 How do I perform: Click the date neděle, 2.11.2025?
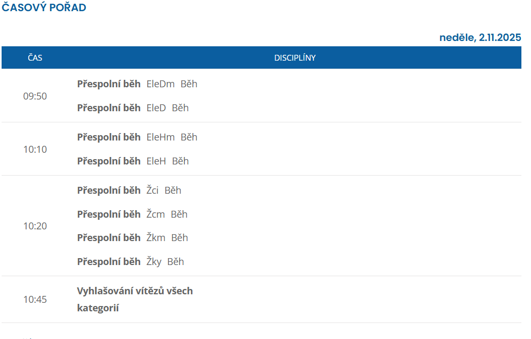[x=480, y=37]
